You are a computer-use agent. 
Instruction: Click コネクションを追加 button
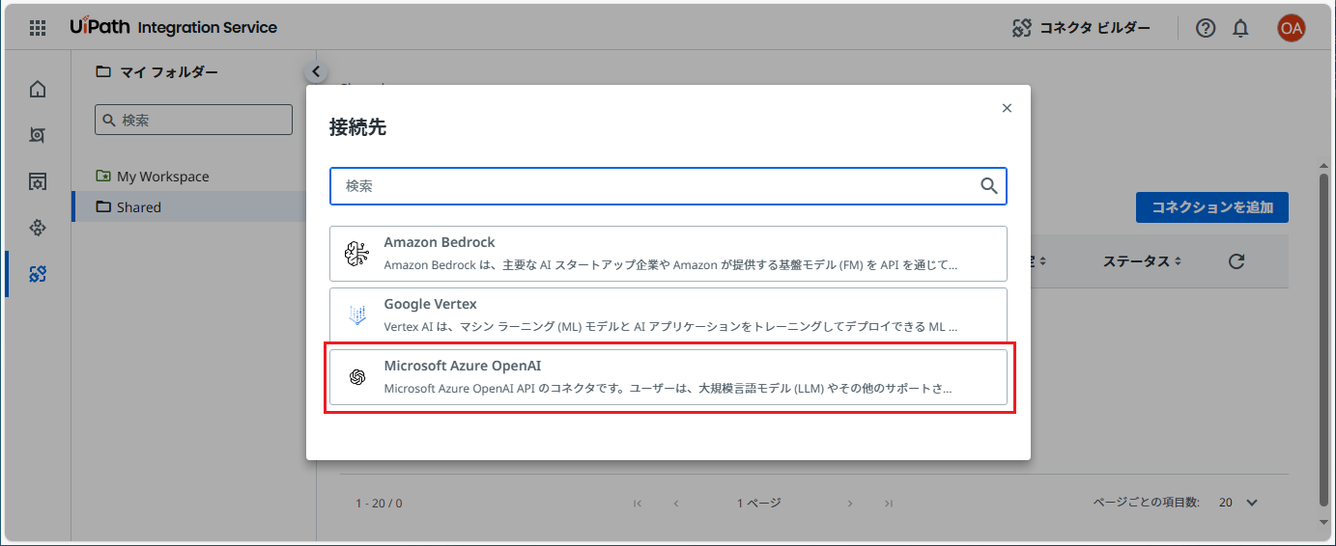click(x=1211, y=207)
